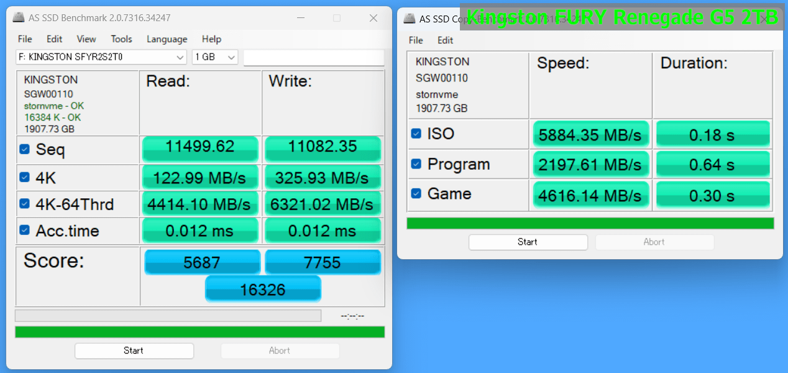Screen dimensions: 788x373
Task: Open the Language menu
Action: click(x=167, y=39)
